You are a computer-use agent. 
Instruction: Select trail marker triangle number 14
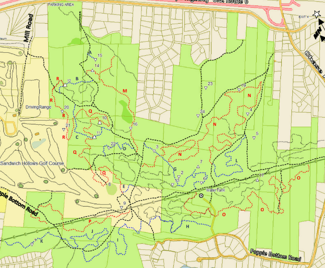pos(92,70)
